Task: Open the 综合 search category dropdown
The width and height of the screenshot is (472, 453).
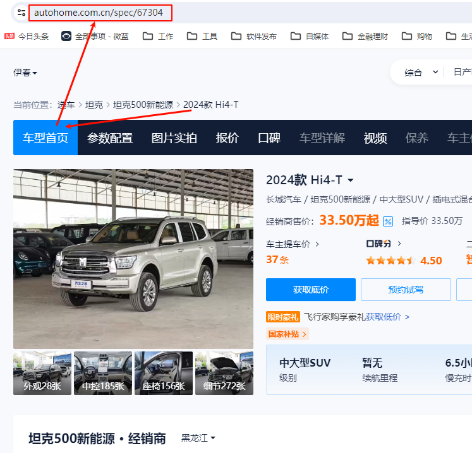Action: click(421, 73)
